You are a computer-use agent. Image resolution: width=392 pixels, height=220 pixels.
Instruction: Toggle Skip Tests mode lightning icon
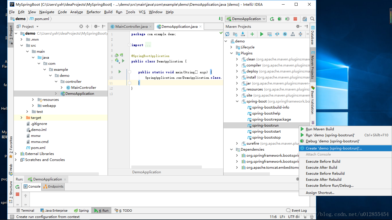(285, 34)
